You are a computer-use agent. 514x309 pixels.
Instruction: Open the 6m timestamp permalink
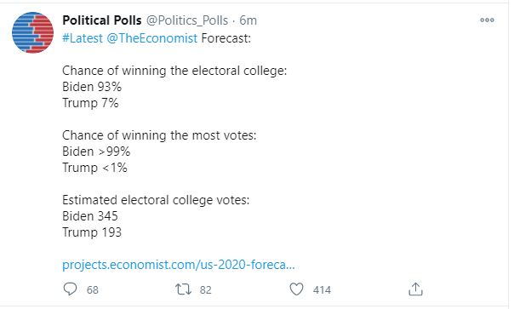(248, 20)
